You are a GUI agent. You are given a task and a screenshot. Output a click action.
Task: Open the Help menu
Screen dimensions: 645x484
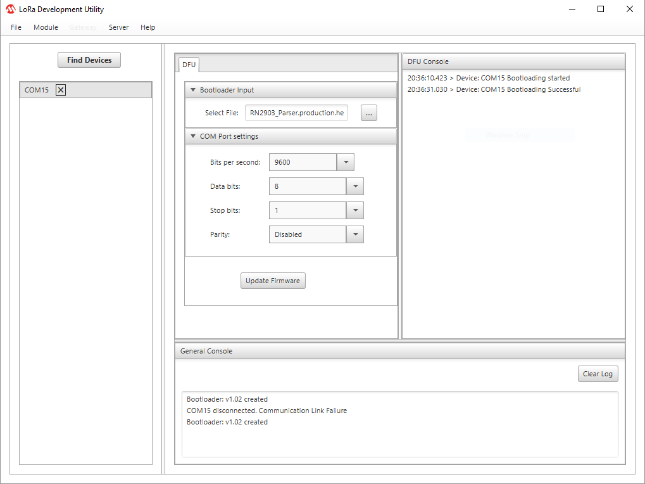[147, 27]
